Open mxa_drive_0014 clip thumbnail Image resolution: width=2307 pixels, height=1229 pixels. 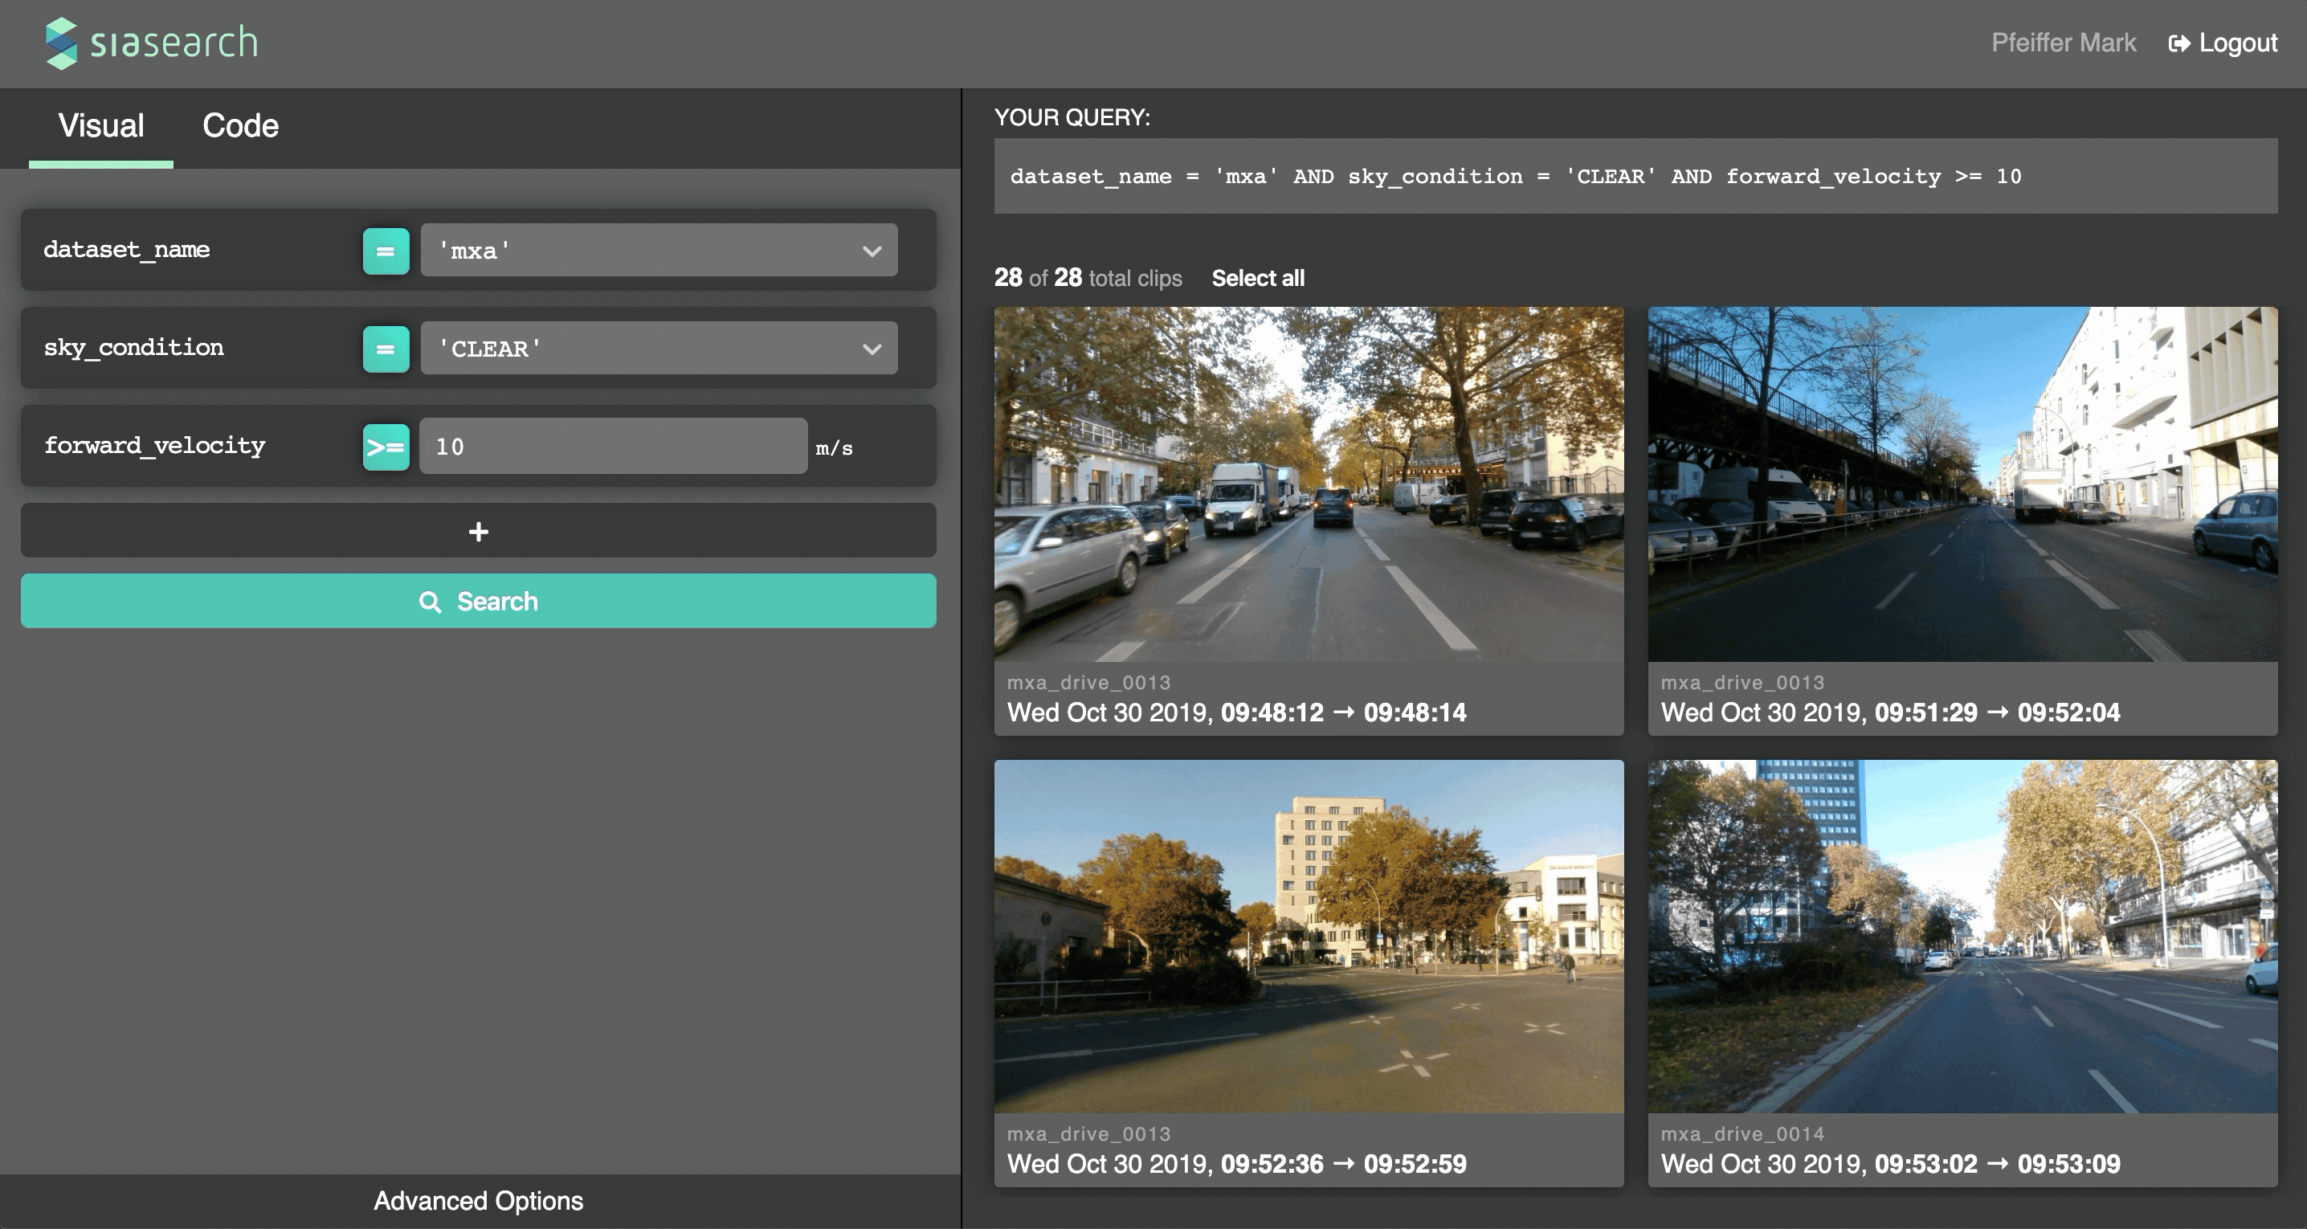1962,936
